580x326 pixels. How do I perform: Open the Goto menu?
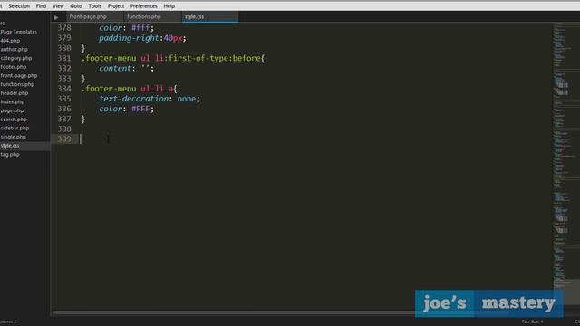[x=76, y=6]
